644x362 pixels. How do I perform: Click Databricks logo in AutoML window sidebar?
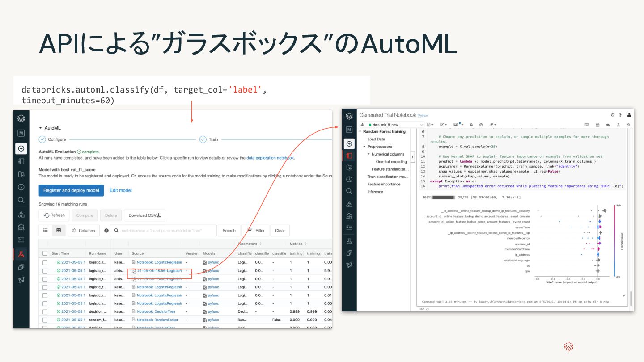tap(21, 118)
